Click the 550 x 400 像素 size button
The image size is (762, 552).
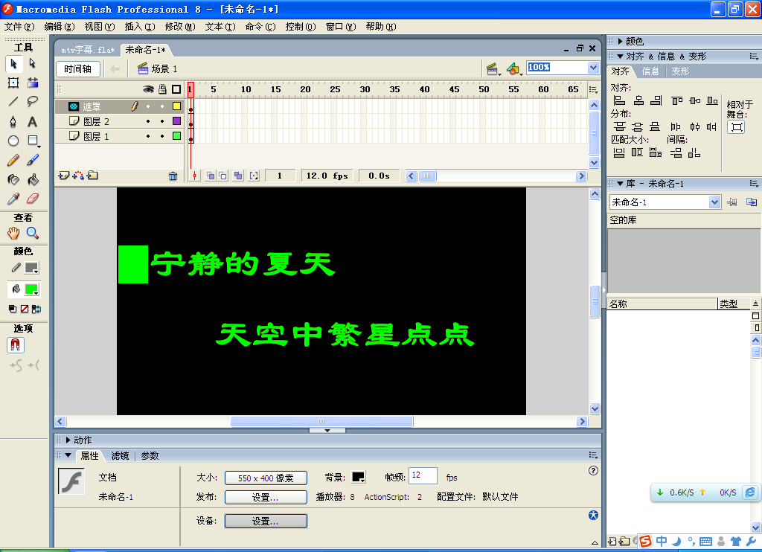pyautogui.click(x=266, y=478)
